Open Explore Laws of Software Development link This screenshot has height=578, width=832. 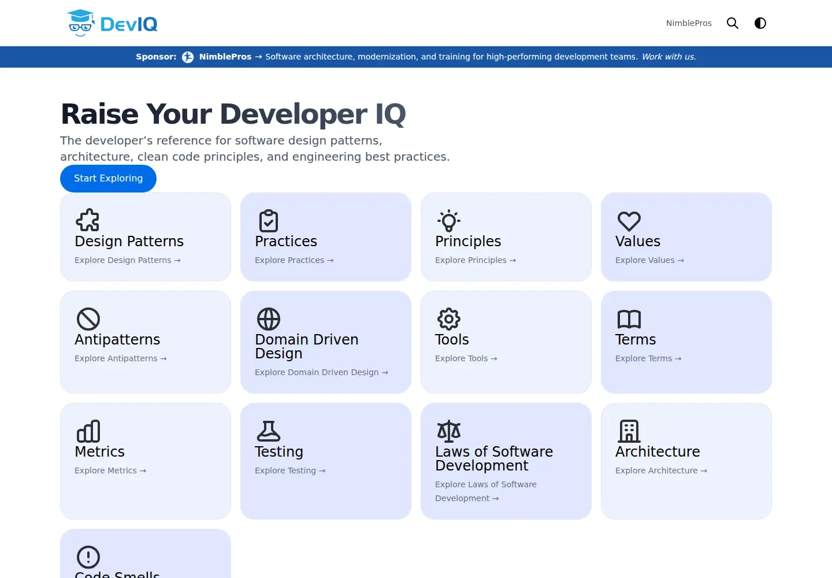pyautogui.click(x=486, y=491)
